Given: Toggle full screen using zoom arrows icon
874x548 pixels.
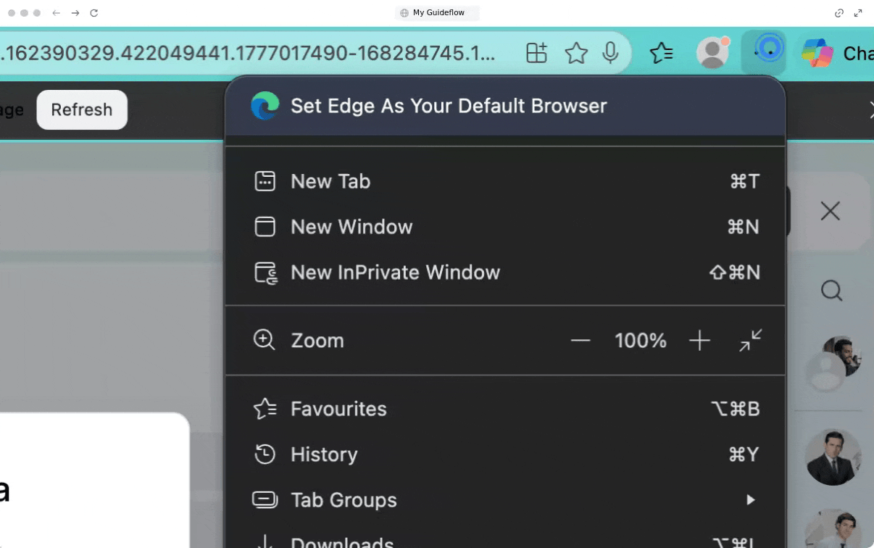Looking at the screenshot, I should click(750, 341).
